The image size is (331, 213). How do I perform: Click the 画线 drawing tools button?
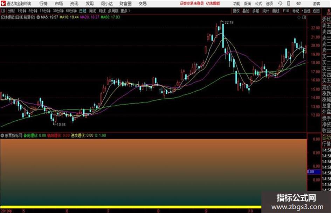pyautogui.click(x=276, y=11)
